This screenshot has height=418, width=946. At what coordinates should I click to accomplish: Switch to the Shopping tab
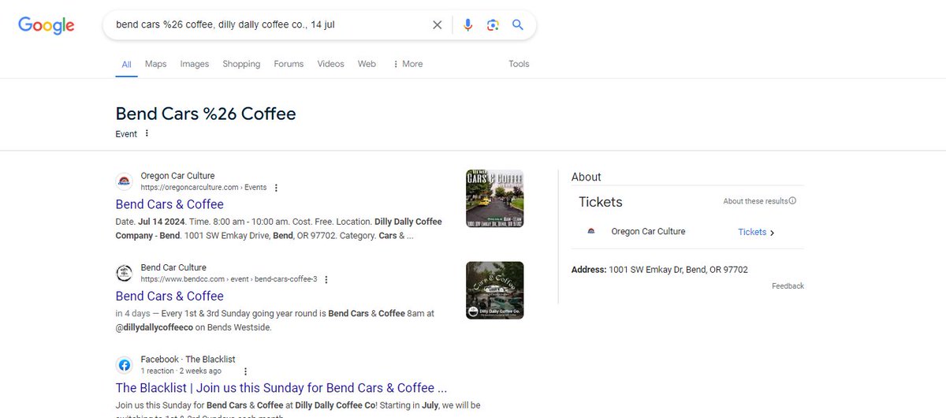pos(241,64)
